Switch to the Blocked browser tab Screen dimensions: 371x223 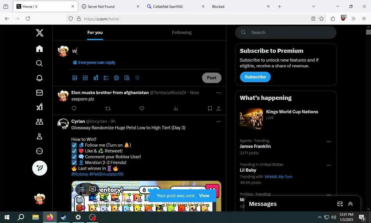point(241,6)
